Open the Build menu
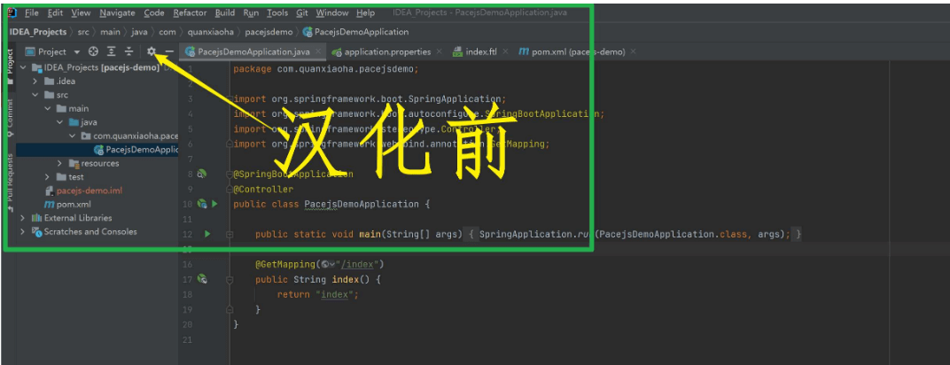The width and height of the screenshot is (950, 365). (x=225, y=12)
